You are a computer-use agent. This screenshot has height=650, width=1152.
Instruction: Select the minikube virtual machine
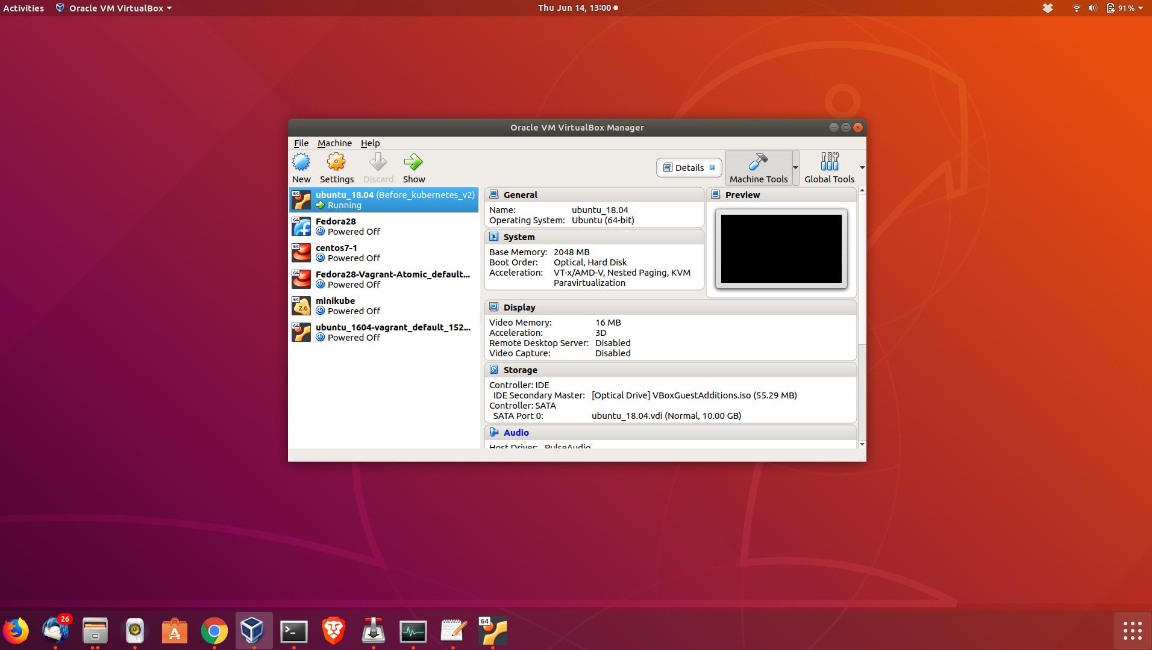(x=383, y=306)
